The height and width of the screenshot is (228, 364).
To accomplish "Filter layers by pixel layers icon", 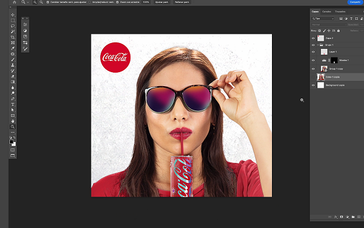I will click(x=341, y=19).
